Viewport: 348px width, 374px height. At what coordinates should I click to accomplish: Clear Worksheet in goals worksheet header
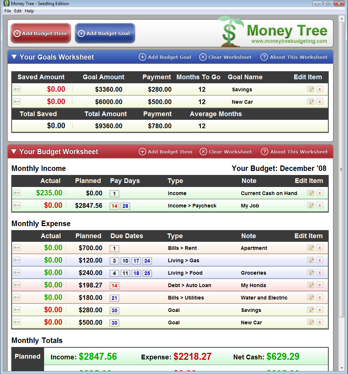click(x=225, y=57)
